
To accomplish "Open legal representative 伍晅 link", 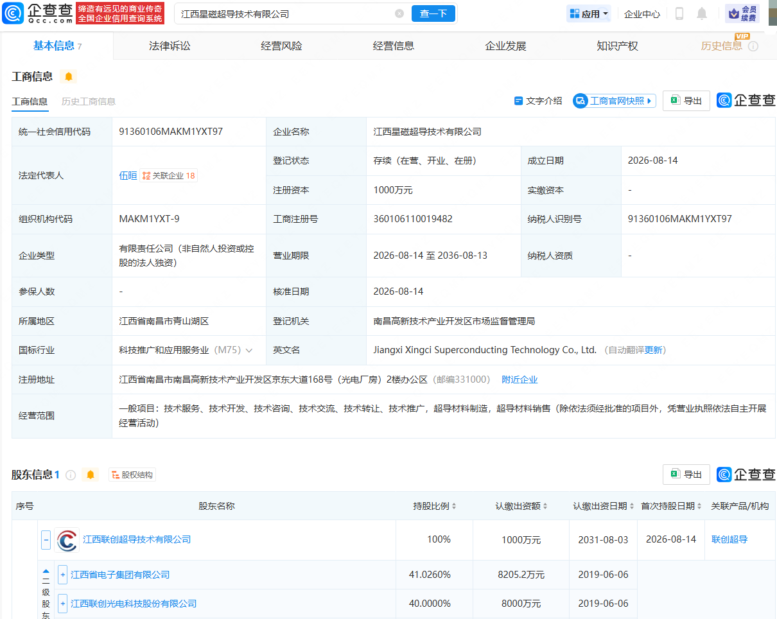I will pyautogui.click(x=128, y=175).
